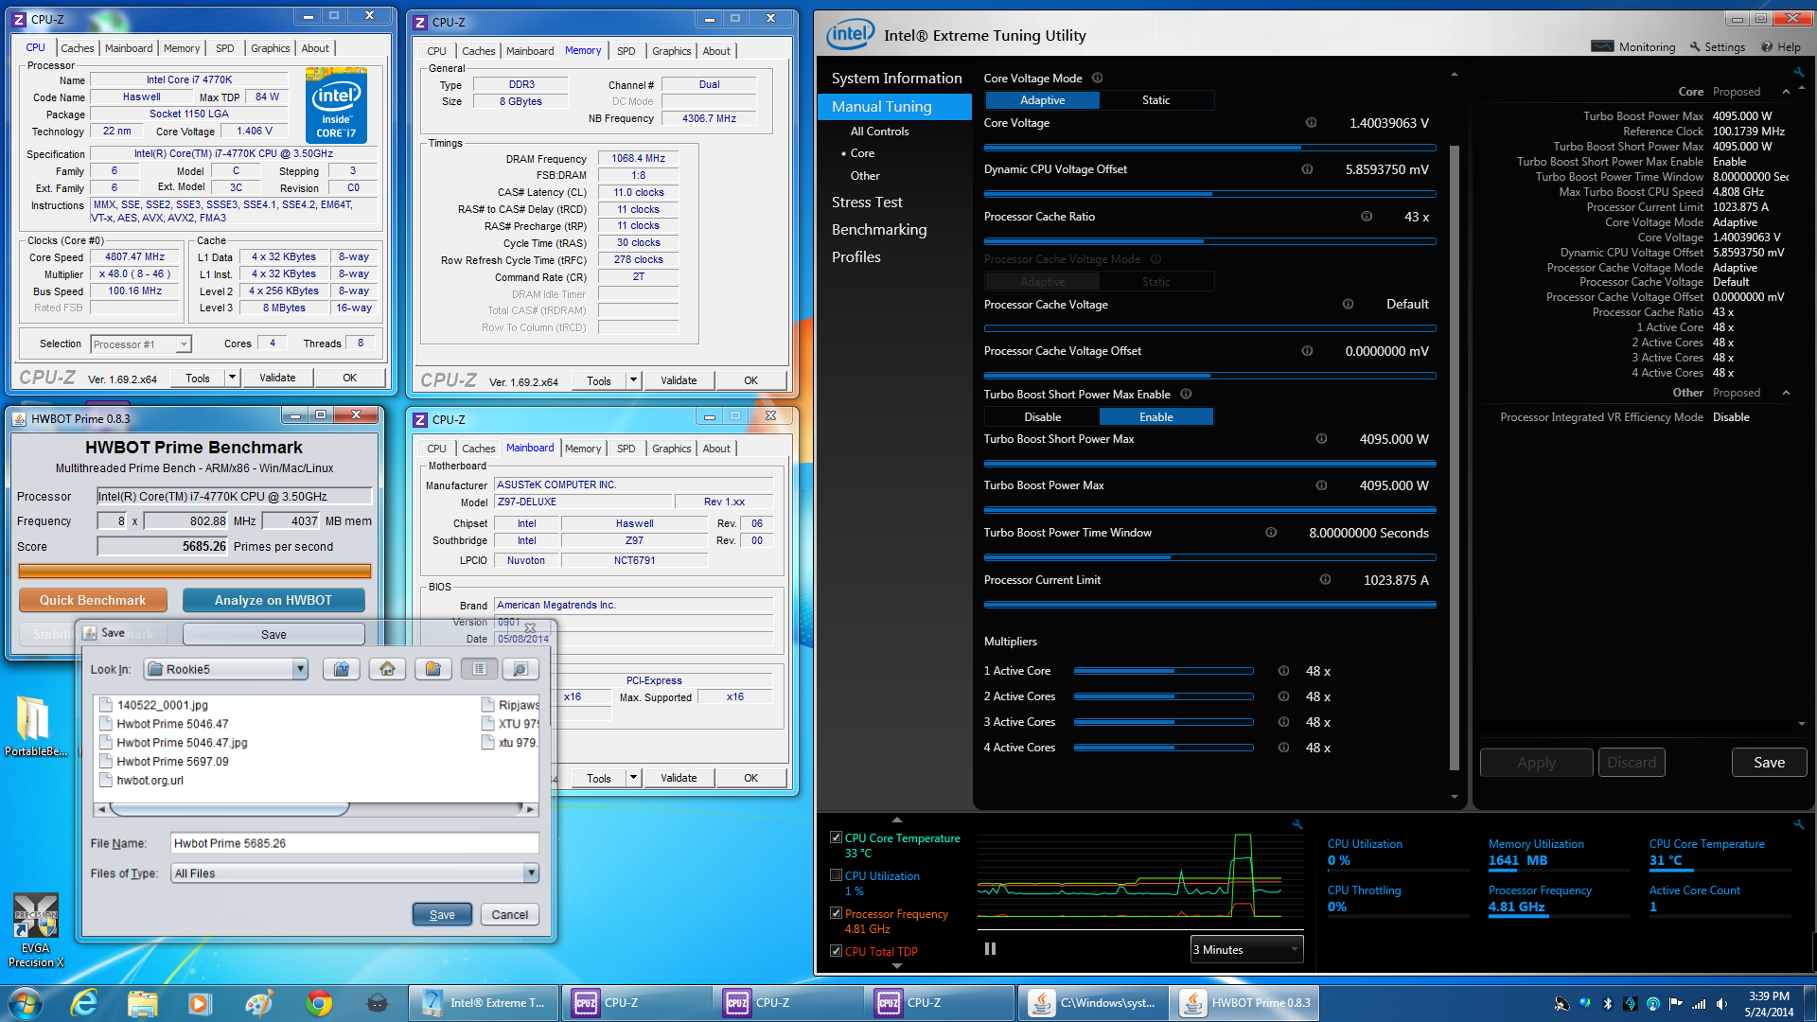This screenshot has width=1817, height=1022.
Task: Select All Controls under Manual Tuning
Action: pyautogui.click(x=879, y=132)
